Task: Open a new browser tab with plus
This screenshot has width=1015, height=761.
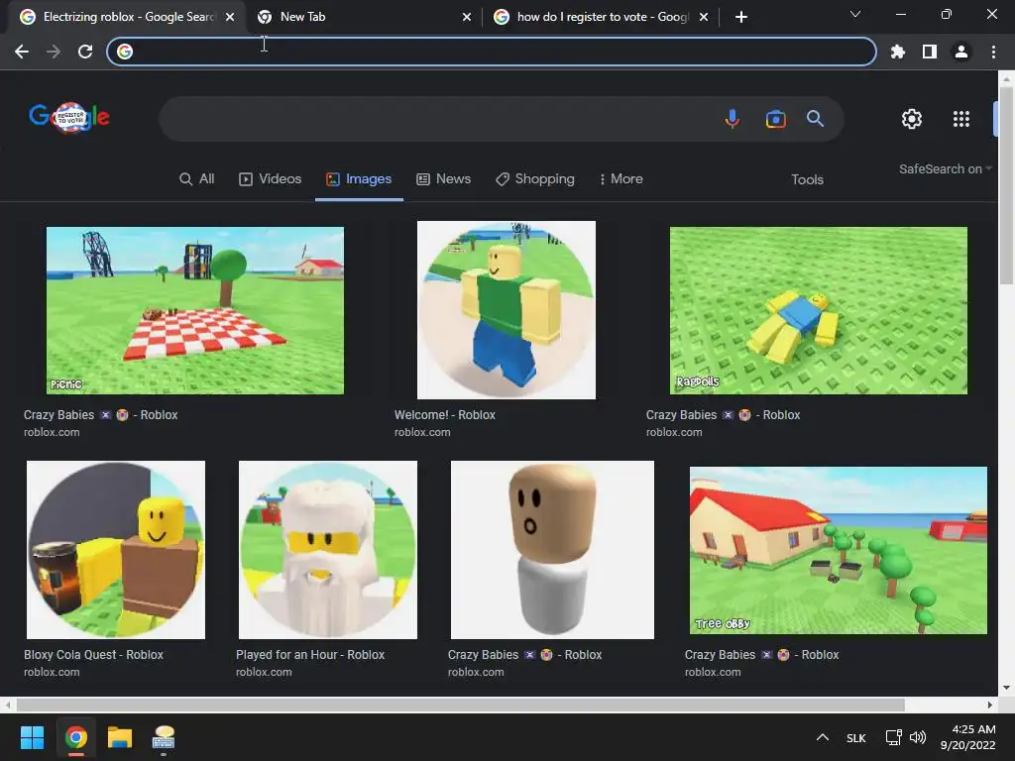Action: click(741, 17)
